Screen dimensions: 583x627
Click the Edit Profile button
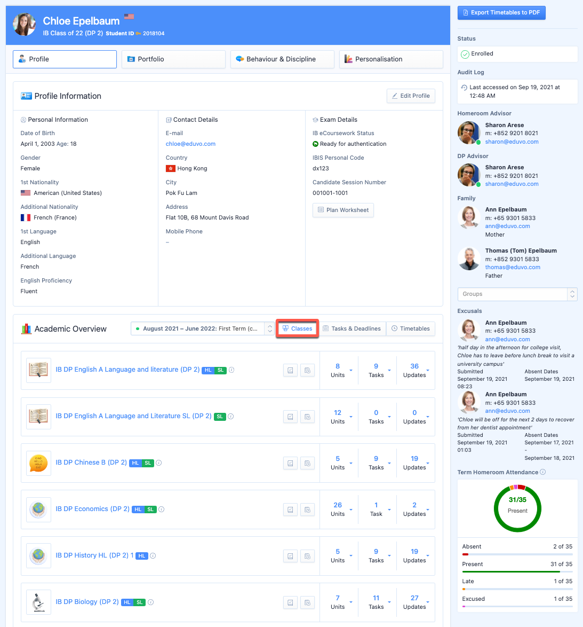pos(411,96)
